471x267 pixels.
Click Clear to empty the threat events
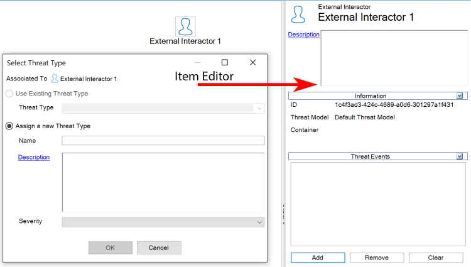435,258
